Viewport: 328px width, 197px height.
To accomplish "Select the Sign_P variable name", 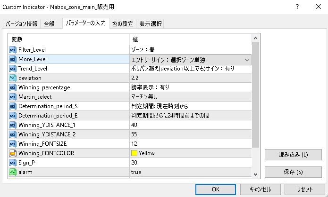I will tap(26, 163).
